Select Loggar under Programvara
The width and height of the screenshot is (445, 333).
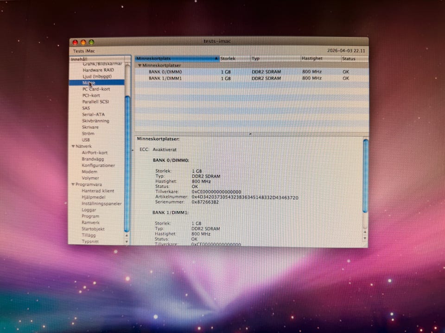pos(89,210)
